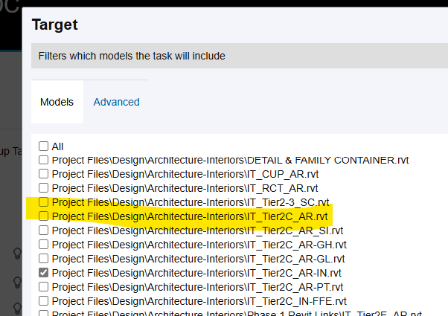
Task: Check the IT_Tier2C_AR-PT.rvt checkbox
Action: (44, 287)
